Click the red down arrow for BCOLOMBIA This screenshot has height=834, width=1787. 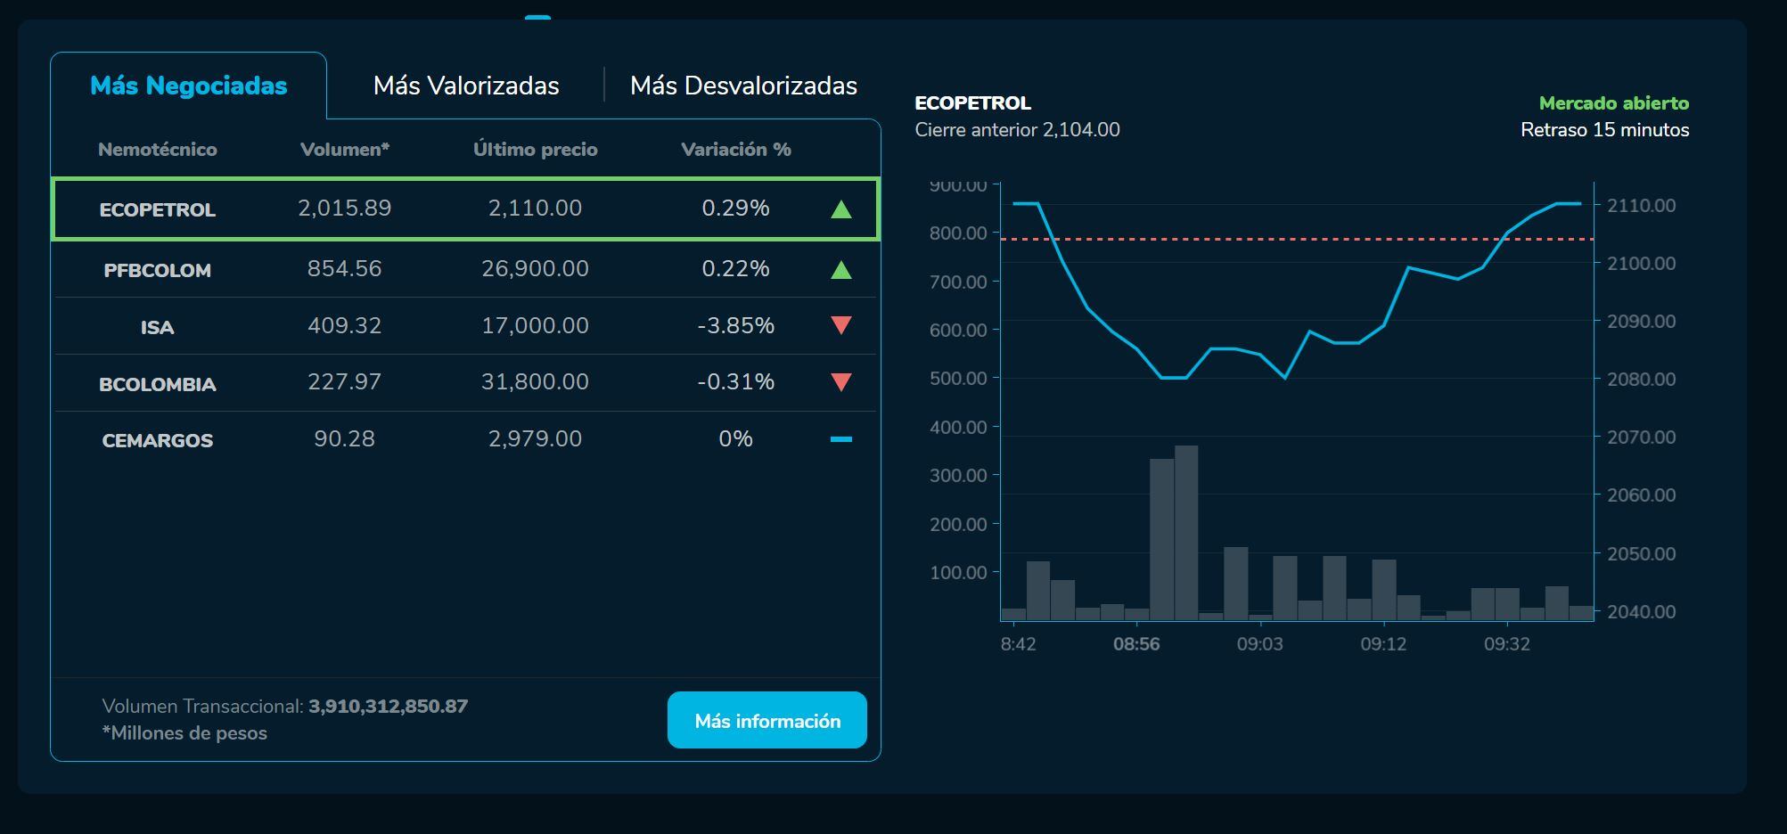click(x=840, y=382)
